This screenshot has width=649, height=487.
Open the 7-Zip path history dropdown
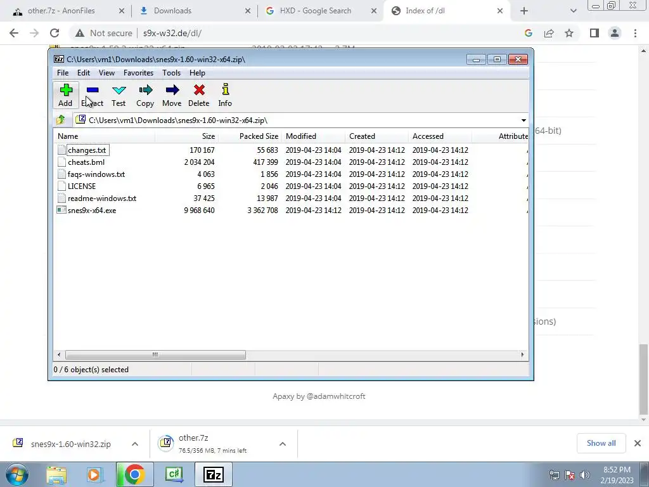click(524, 120)
